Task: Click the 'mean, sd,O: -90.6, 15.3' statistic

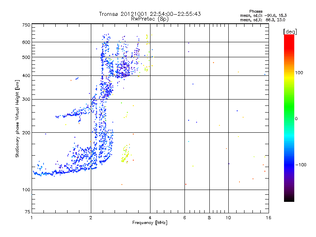Action: click(x=263, y=15)
